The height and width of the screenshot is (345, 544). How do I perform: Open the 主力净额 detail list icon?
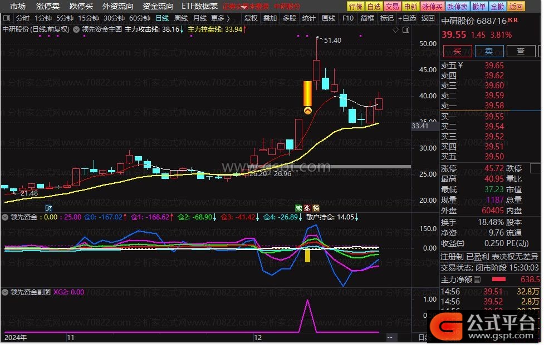click(477, 279)
